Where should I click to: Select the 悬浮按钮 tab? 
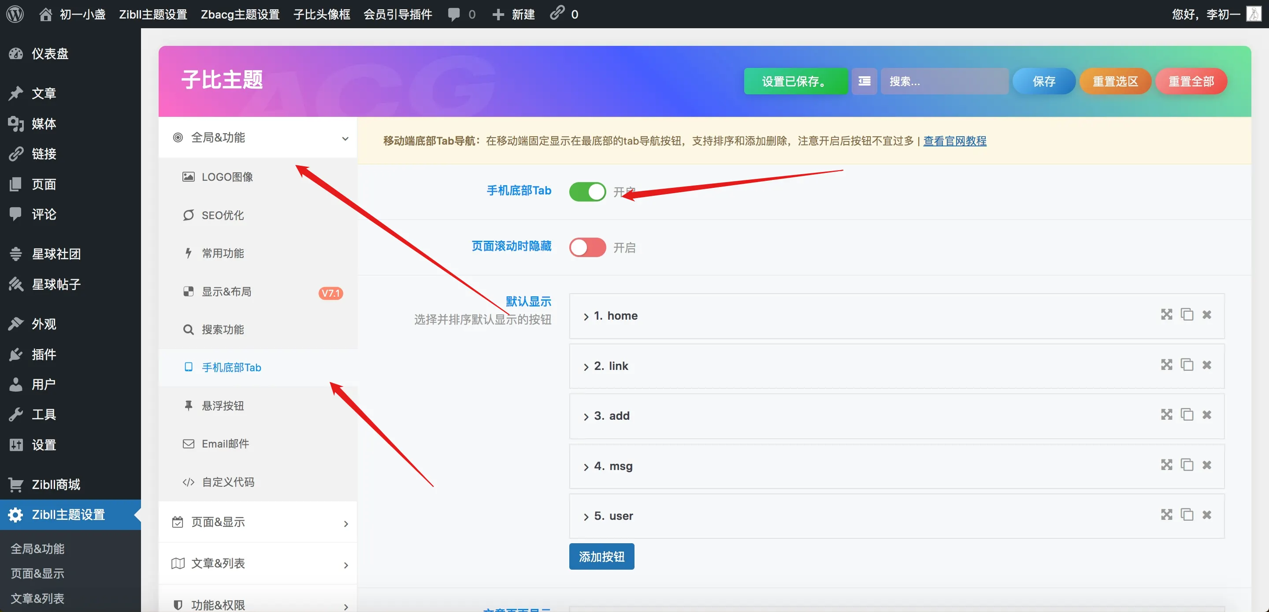258,406
